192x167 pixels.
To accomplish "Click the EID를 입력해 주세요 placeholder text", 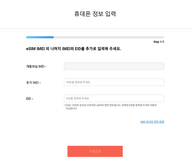I will [78, 98].
